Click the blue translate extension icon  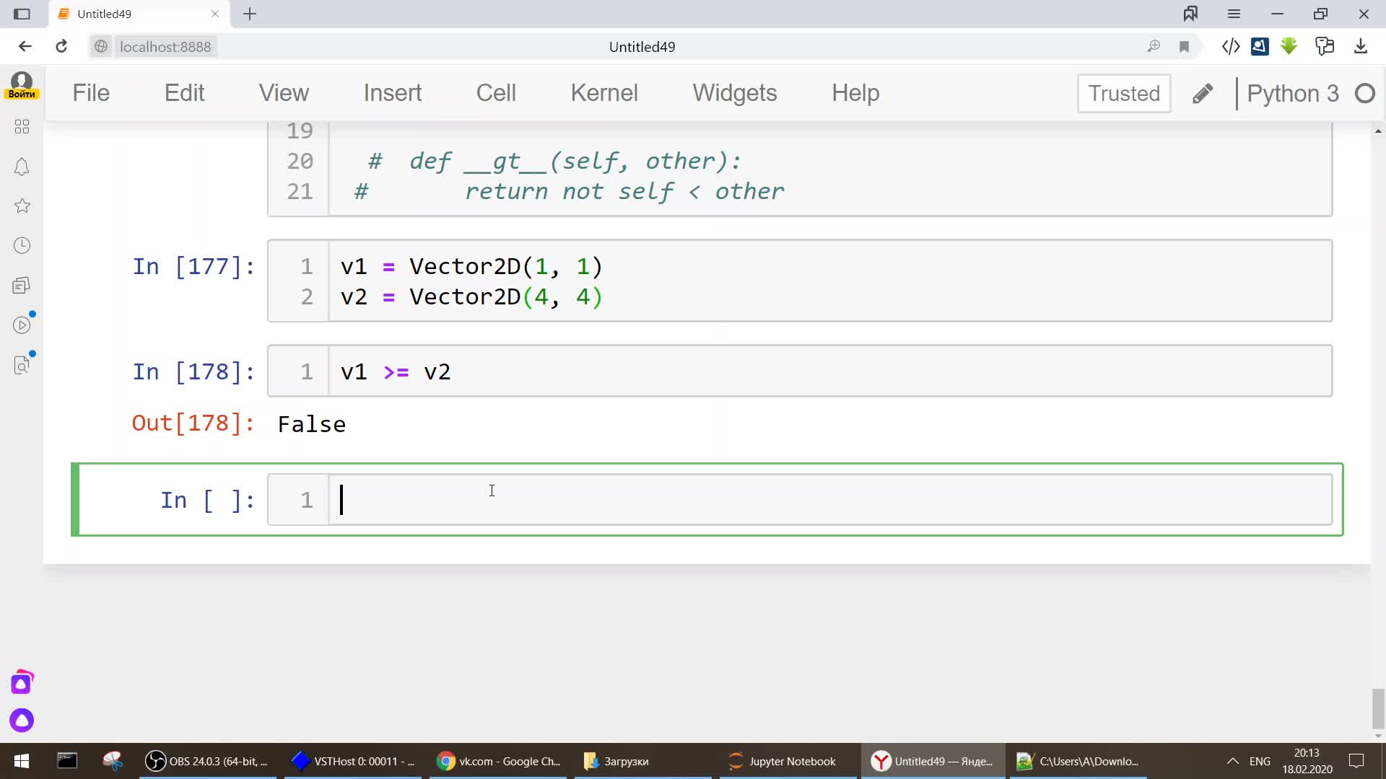pos(1260,47)
